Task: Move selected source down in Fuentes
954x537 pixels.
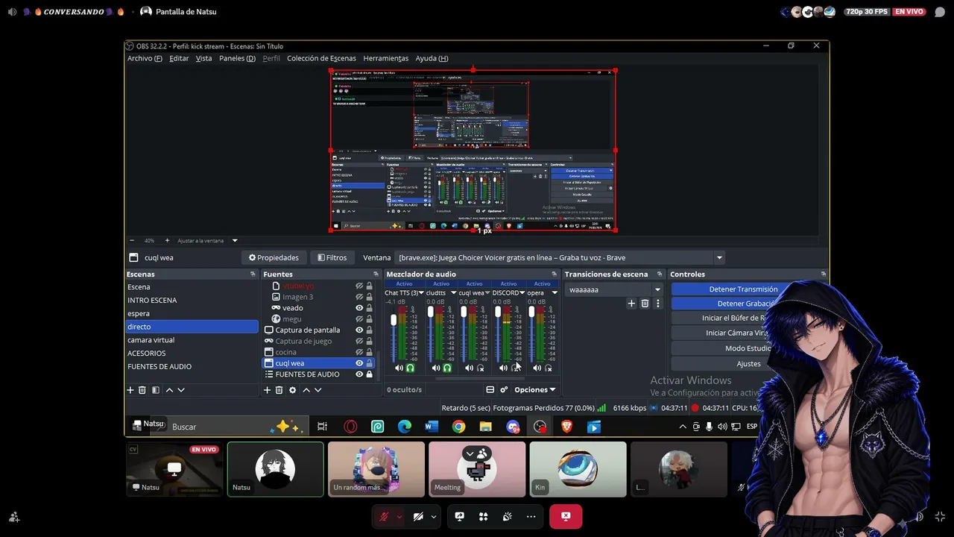Action: (x=318, y=390)
